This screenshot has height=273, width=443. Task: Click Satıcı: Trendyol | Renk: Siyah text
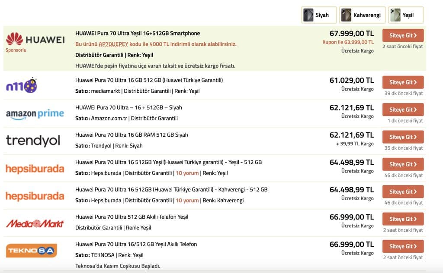109,146
